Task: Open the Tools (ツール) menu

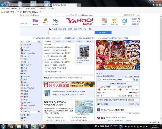Action: [41, 9]
